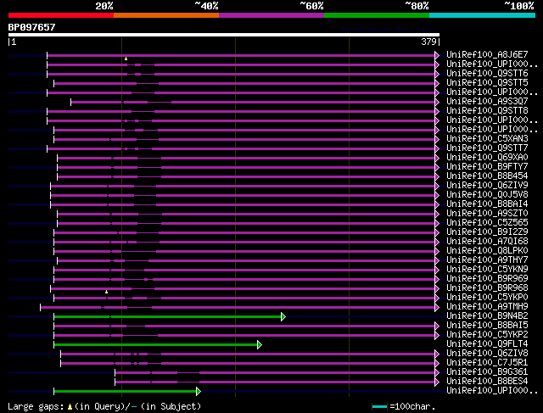543x413 pixels.
Task: Click the UniRef100_B8BES4 label
Action: pyautogui.click(x=487, y=382)
